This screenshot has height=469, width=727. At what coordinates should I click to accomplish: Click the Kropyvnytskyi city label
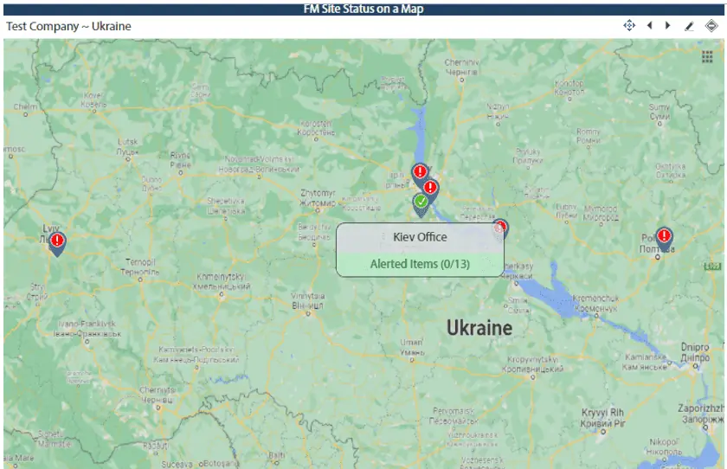click(532, 364)
